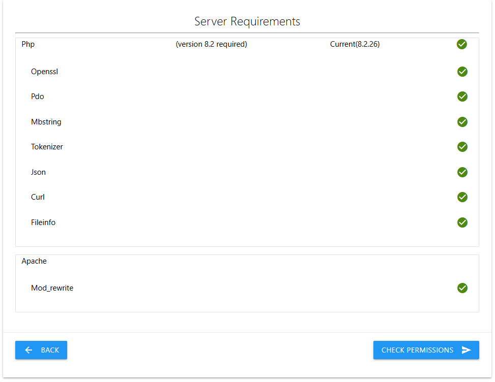Click the green checkmark beside Php version
This screenshot has height=382, width=495.
461,44
